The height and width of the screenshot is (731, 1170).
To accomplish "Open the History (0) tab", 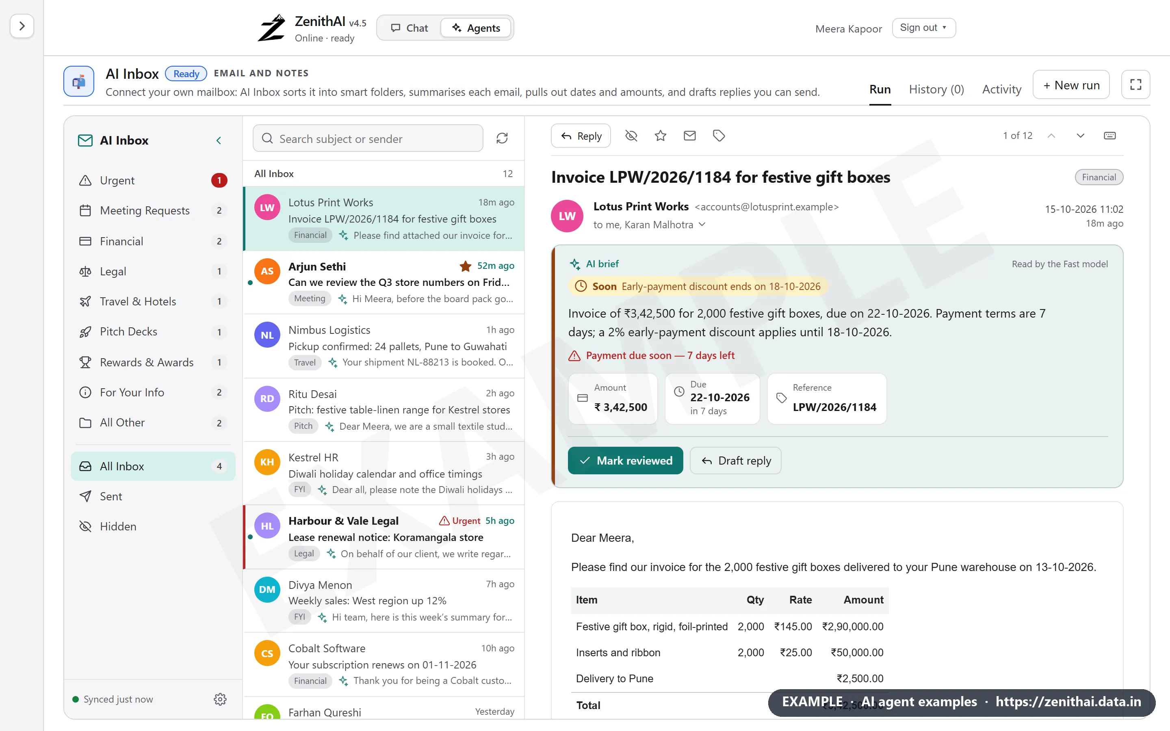I will [936, 89].
